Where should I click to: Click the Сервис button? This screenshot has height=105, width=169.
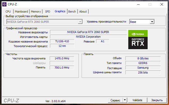coord(115,100)
